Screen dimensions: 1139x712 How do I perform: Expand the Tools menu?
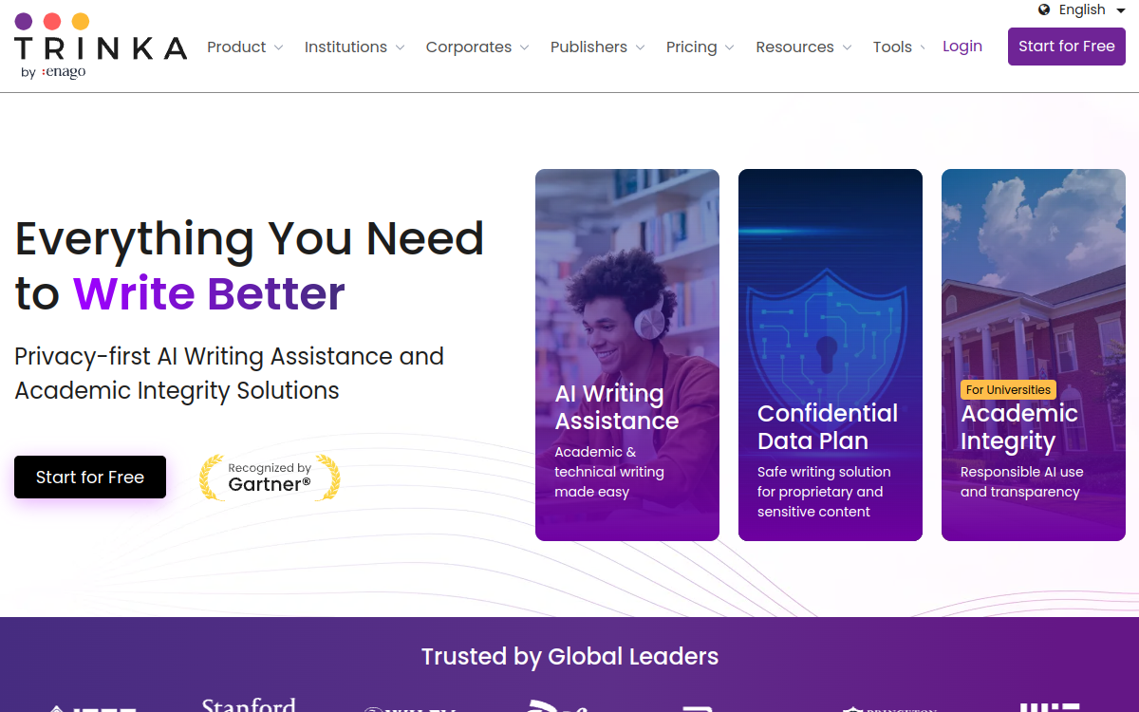point(898,47)
